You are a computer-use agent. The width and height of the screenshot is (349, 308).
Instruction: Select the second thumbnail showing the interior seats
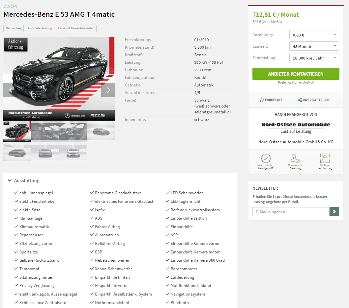click(45, 131)
